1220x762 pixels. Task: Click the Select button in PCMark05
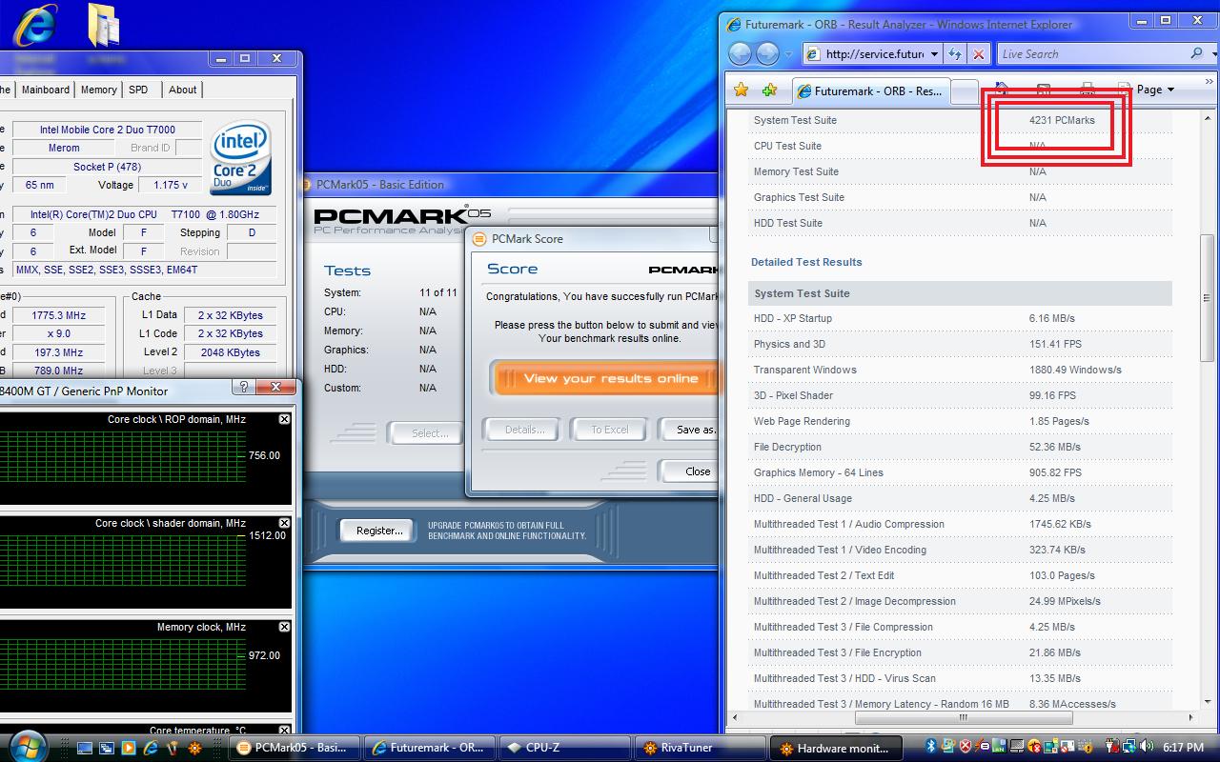point(427,433)
